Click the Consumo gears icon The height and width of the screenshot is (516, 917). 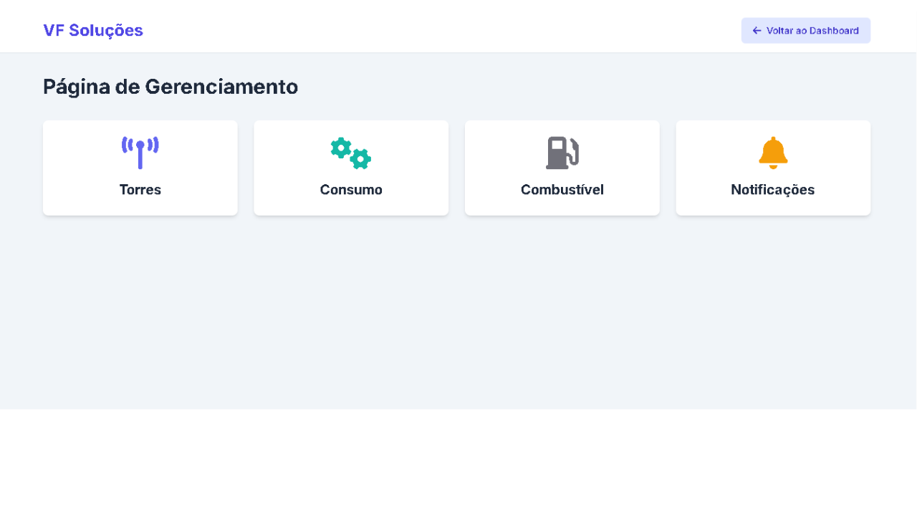point(351,153)
